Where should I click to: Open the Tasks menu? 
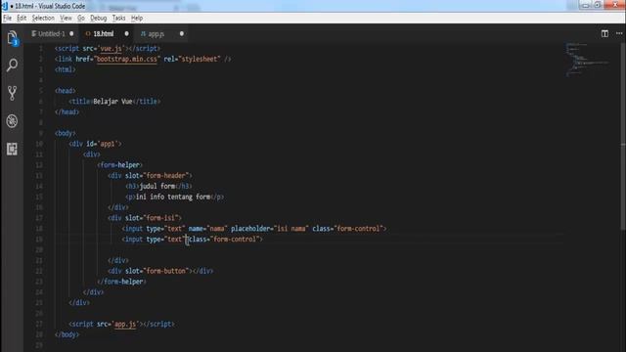pyautogui.click(x=118, y=18)
